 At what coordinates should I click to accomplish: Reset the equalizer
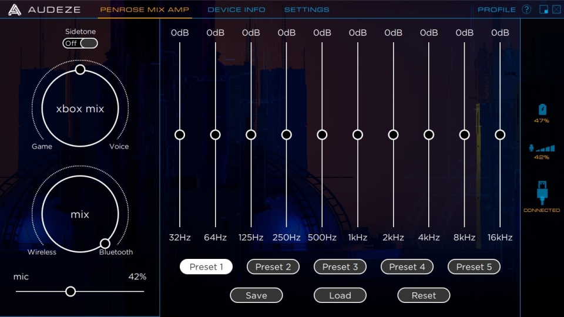click(424, 295)
